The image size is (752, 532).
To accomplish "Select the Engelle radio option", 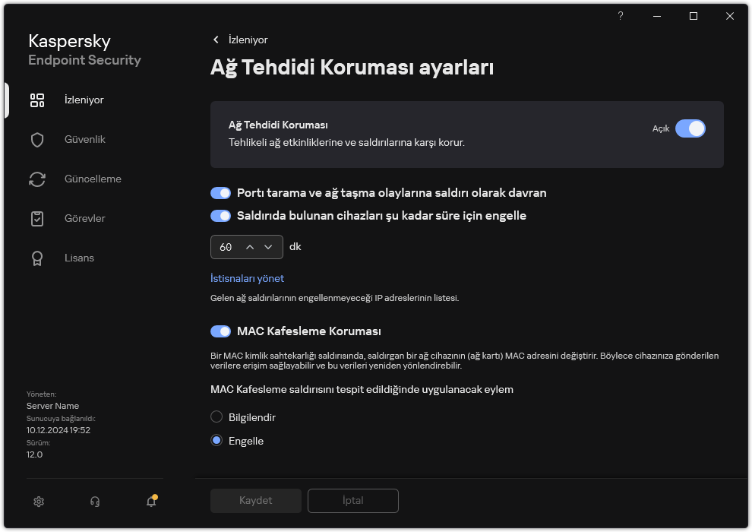I will 216,441.
